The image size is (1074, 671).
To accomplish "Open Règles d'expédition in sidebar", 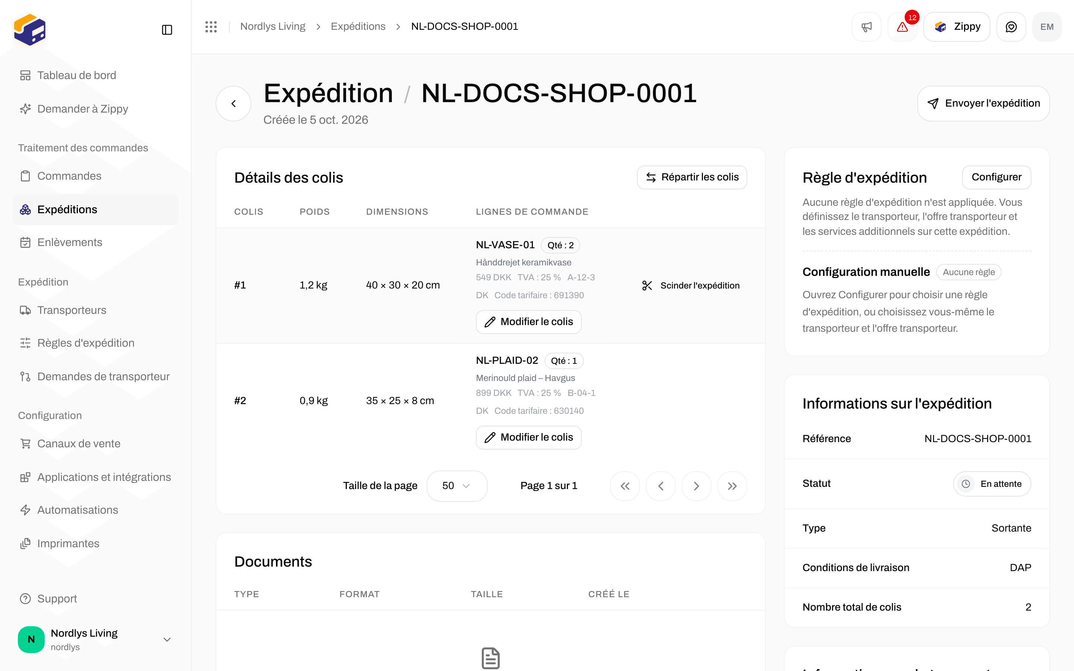I will pos(95,343).
